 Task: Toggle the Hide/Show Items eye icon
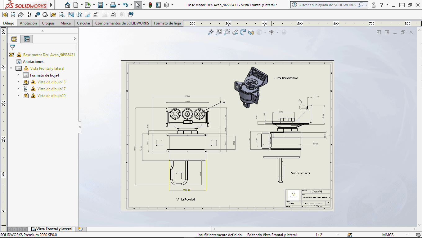272,32
